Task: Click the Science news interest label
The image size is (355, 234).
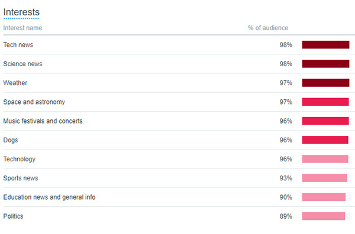Action: tap(22, 64)
